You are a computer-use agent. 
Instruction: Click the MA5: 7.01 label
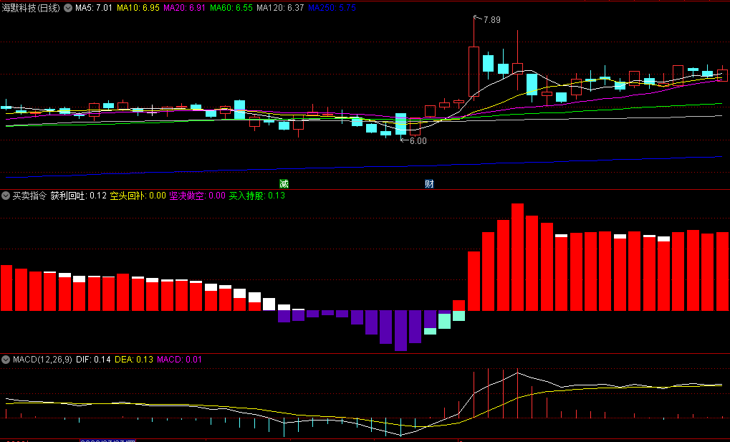click(x=94, y=8)
